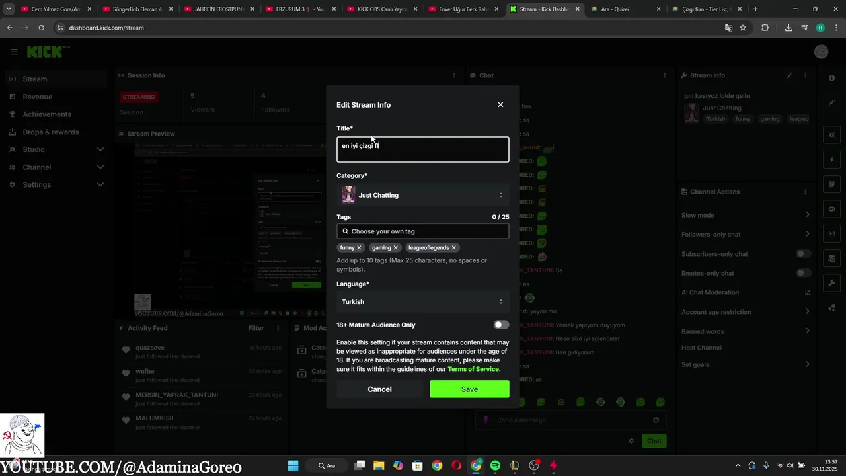The height and width of the screenshot is (476, 846).
Task: Click the Choose your own tag field
Action: (423, 231)
